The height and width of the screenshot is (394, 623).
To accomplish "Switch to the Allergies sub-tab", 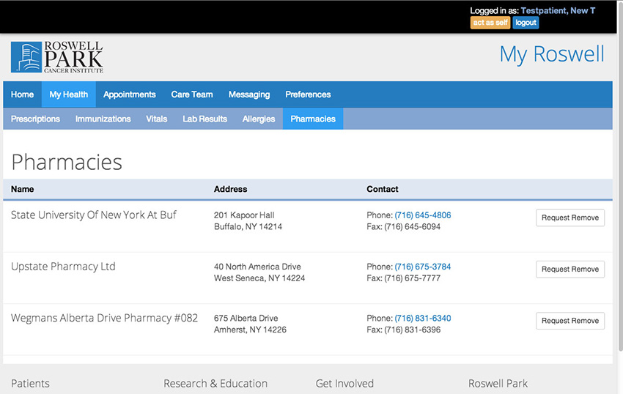I will 259,119.
